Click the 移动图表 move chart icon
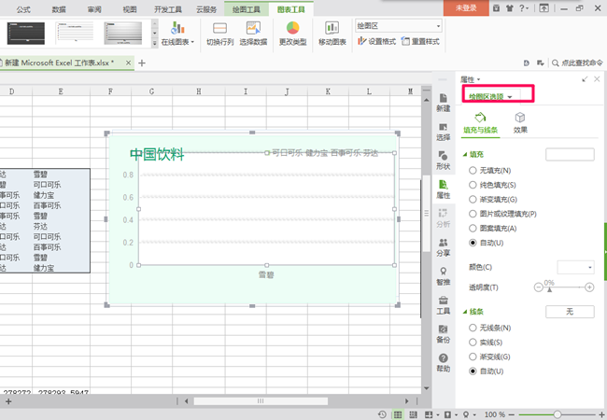The height and width of the screenshot is (420, 607). (x=332, y=33)
